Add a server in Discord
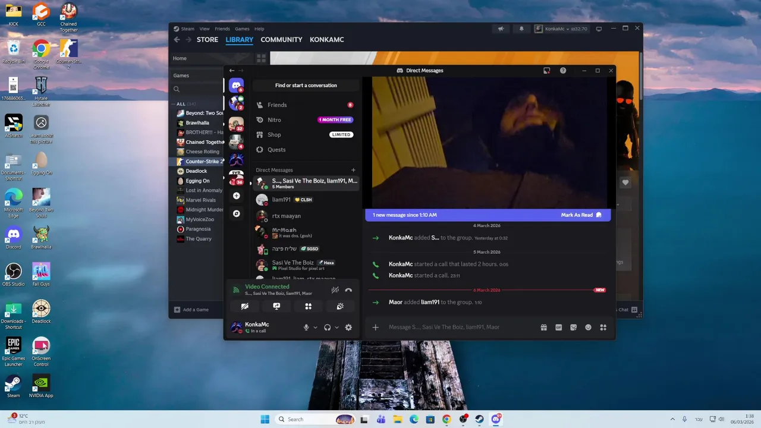The width and height of the screenshot is (761, 428). 236,196
